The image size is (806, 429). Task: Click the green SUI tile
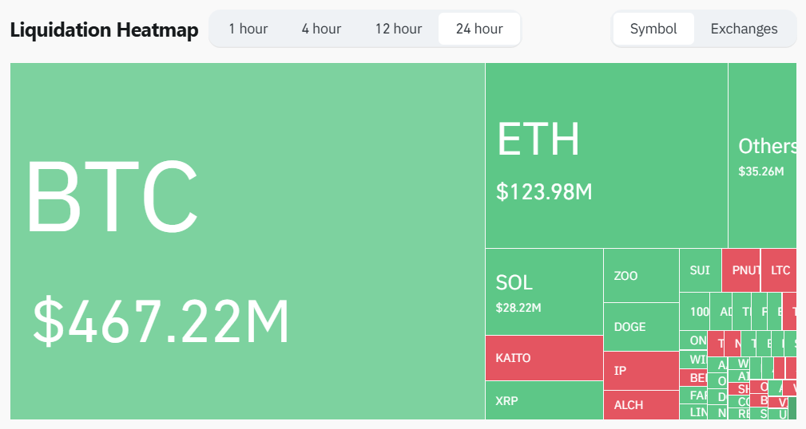click(700, 270)
